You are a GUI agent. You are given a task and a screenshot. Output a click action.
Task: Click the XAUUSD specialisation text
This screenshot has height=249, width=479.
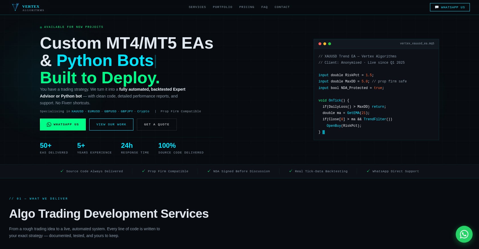coord(78,111)
